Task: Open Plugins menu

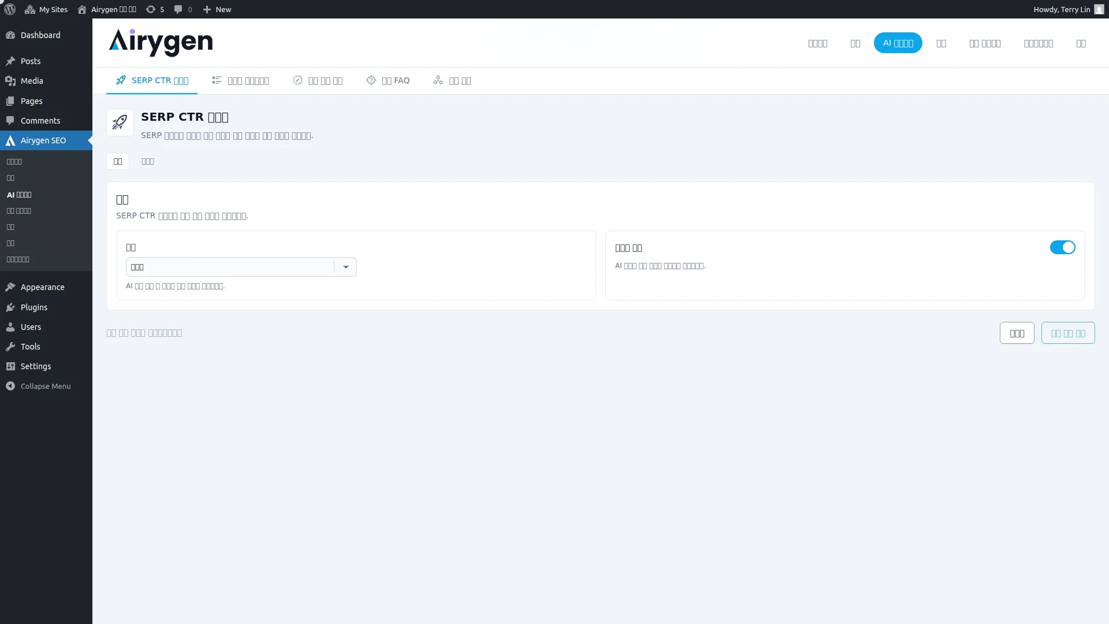Action: click(x=46, y=307)
